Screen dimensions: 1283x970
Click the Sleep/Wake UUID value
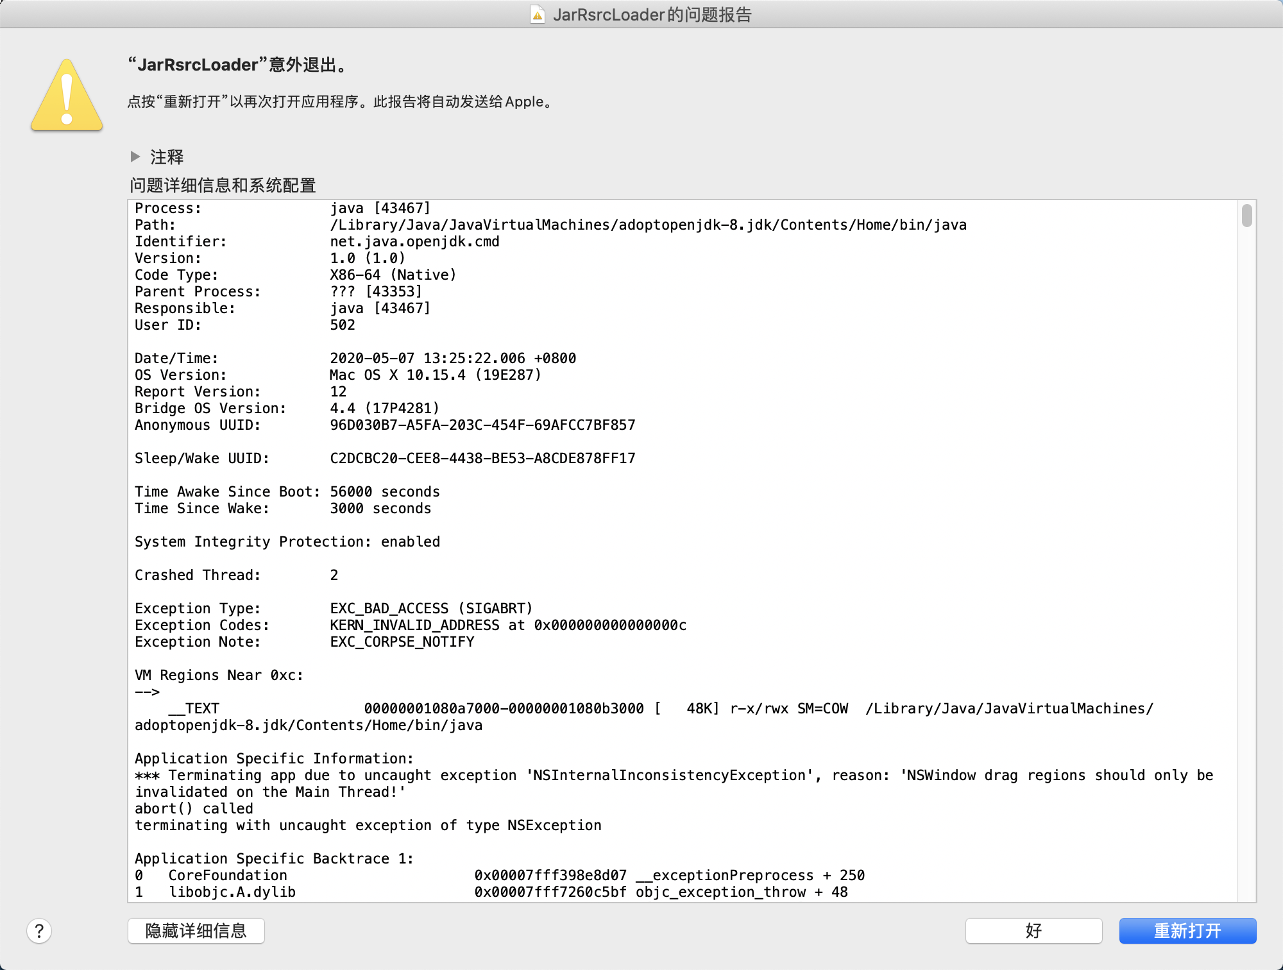pos(482,458)
